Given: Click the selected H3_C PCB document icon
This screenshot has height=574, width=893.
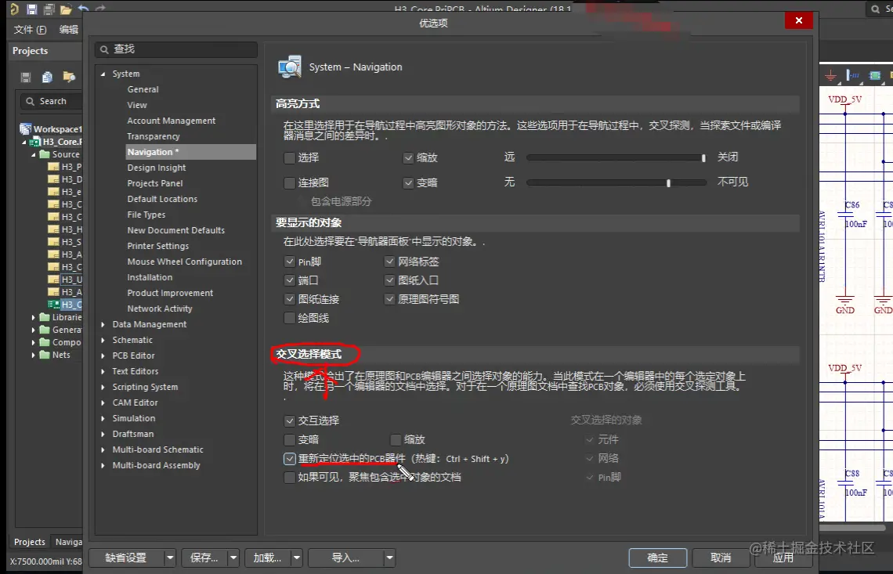Looking at the screenshot, I should click(53, 304).
